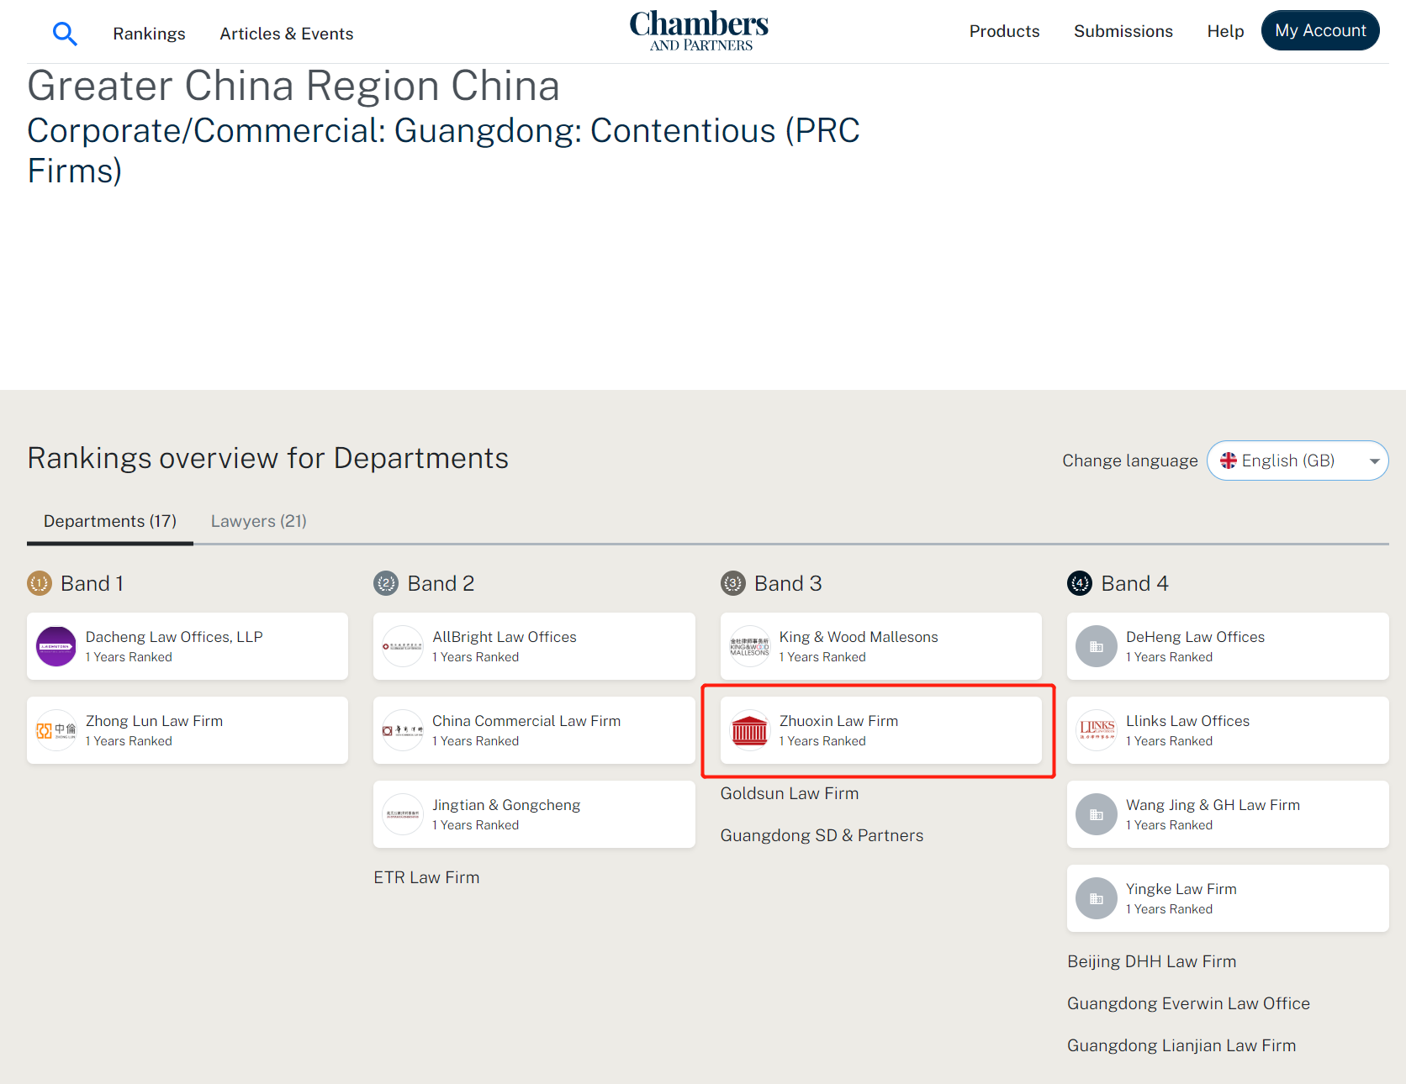Viewport: 1406px width, 1084px height.
Task: Open the Submissions menu
Action: tap(1123, 31)
